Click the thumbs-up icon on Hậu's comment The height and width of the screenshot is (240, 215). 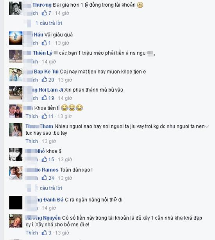click(x=45, y=43)
